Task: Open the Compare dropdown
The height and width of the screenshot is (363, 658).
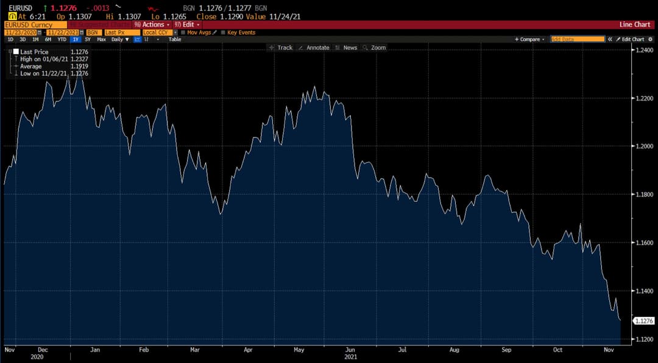Action: (x=529, y=40)
